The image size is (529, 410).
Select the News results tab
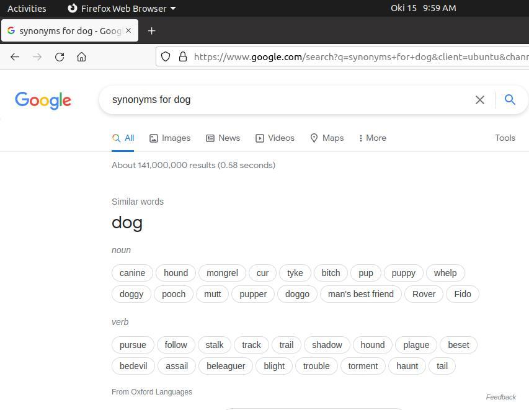(x=223, y=138)
